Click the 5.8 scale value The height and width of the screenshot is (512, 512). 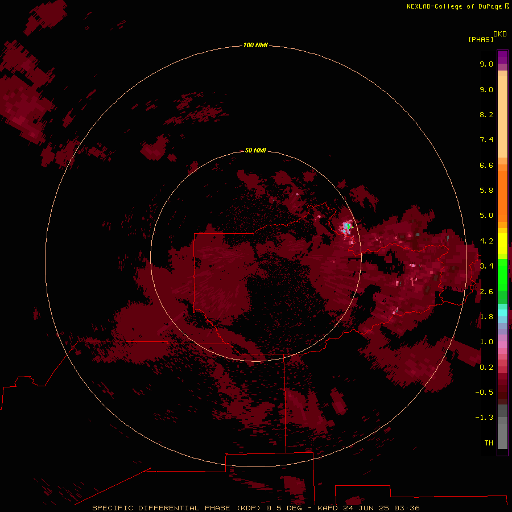[x=486, y=191]
